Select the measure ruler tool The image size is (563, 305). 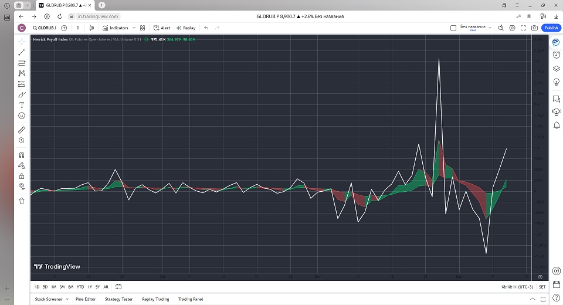22,130
